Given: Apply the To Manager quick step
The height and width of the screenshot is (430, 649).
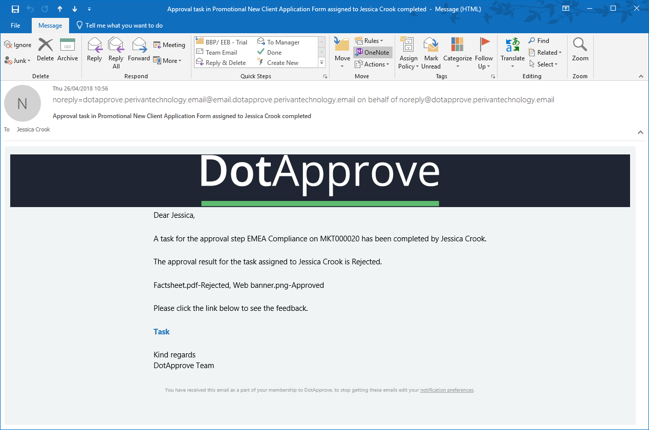Looking at the screenshot, I should (278, 42).
